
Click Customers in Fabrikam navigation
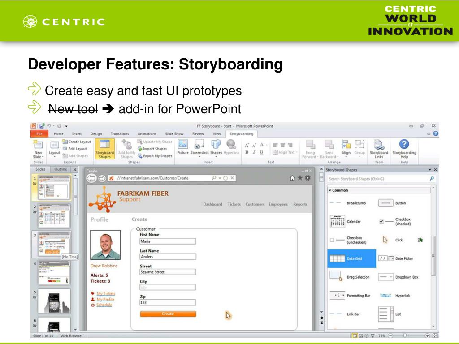(255, 204)
